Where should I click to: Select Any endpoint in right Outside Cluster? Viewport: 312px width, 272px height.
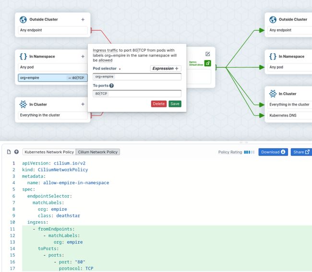[290, 30]
